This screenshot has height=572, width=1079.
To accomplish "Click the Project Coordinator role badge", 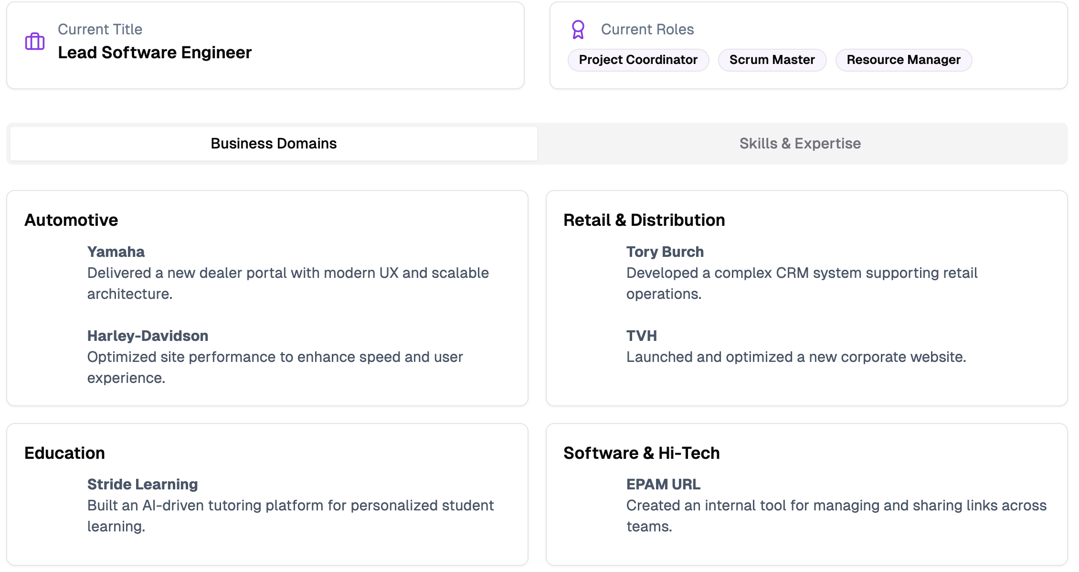I will tap(638, 60).
